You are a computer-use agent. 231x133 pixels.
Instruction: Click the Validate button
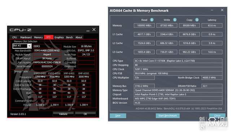click(63, 114)
